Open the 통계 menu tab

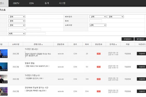point(47,3)
